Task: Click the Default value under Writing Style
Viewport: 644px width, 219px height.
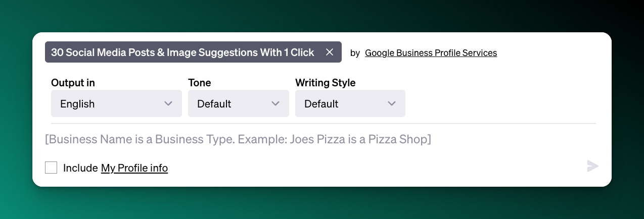Action: 321,104
